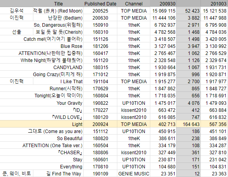
Task: Select the highlighted Light title cell
Action: point(77,124)
